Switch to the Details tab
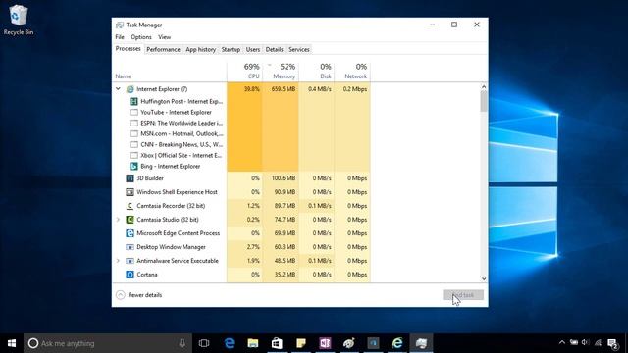 click(x=275, y=50)
